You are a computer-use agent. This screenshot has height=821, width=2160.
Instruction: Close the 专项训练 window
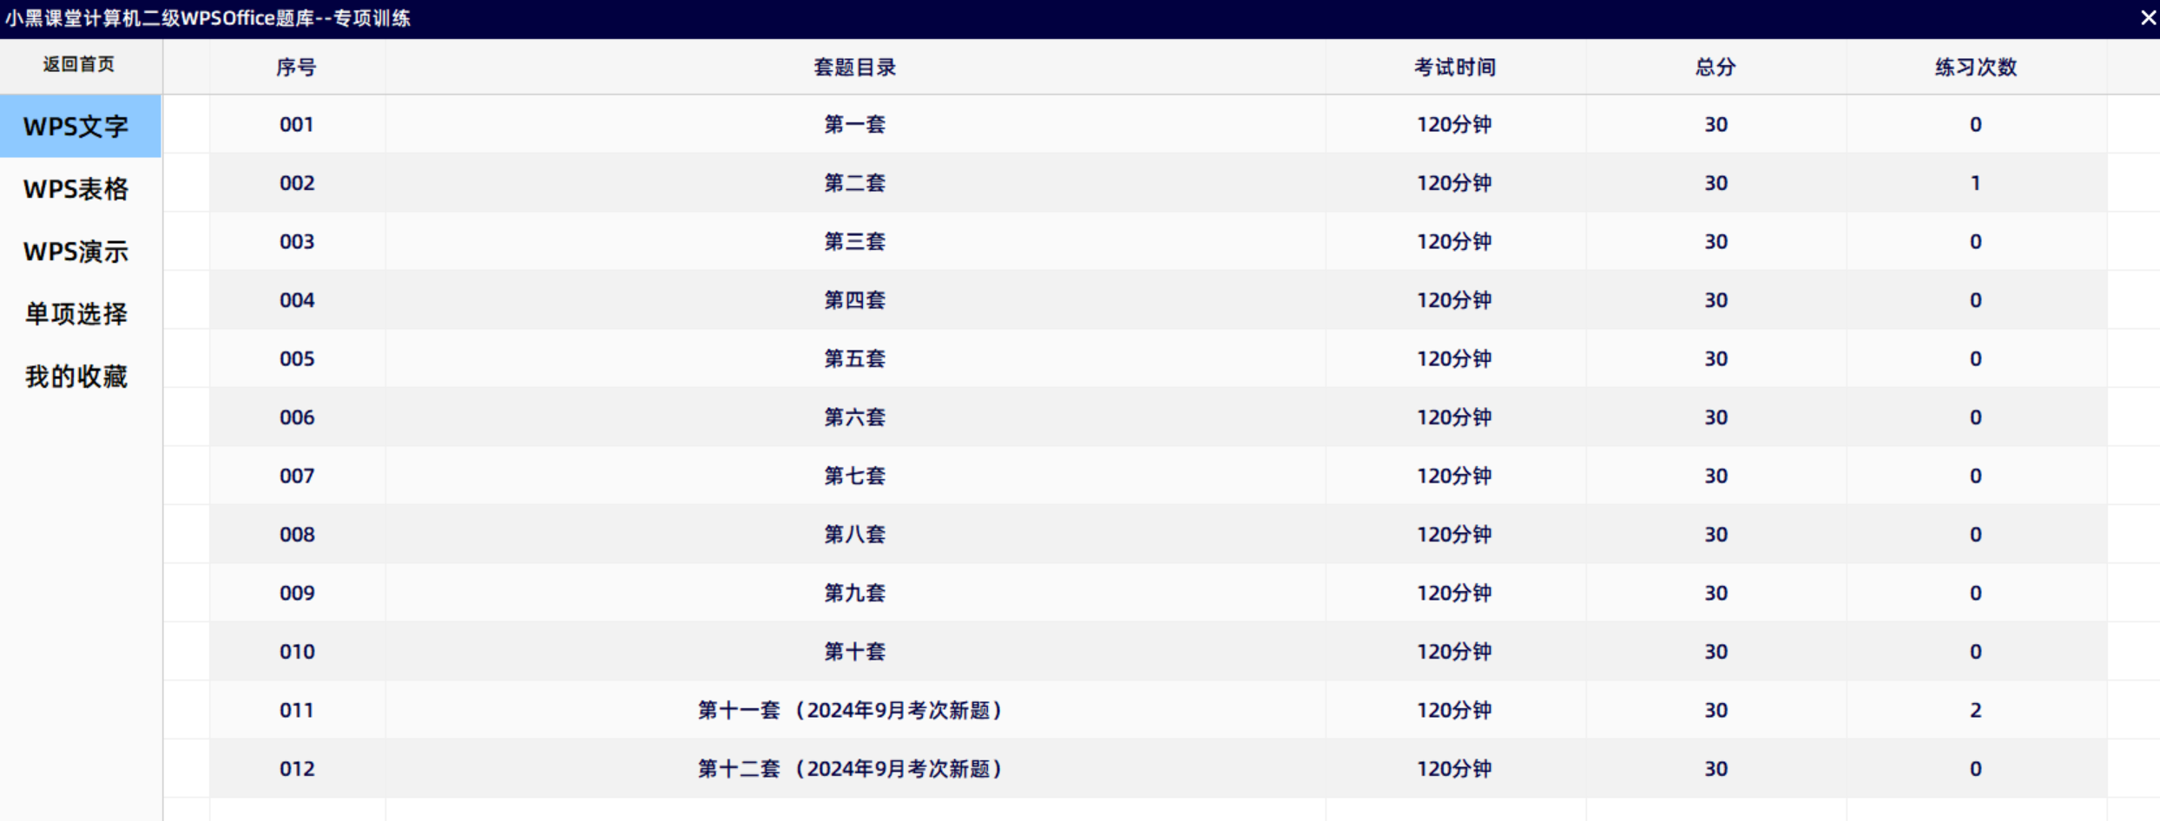click(2148, 18)
